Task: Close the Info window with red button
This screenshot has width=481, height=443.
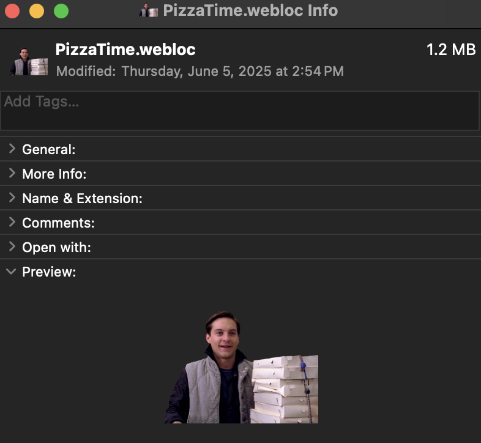Action: pyautogui.click(x=12, y=11)
